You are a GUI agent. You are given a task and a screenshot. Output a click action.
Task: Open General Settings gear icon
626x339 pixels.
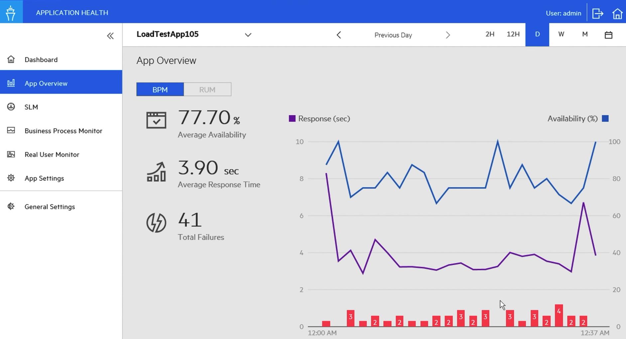click(x=11, y=207)
